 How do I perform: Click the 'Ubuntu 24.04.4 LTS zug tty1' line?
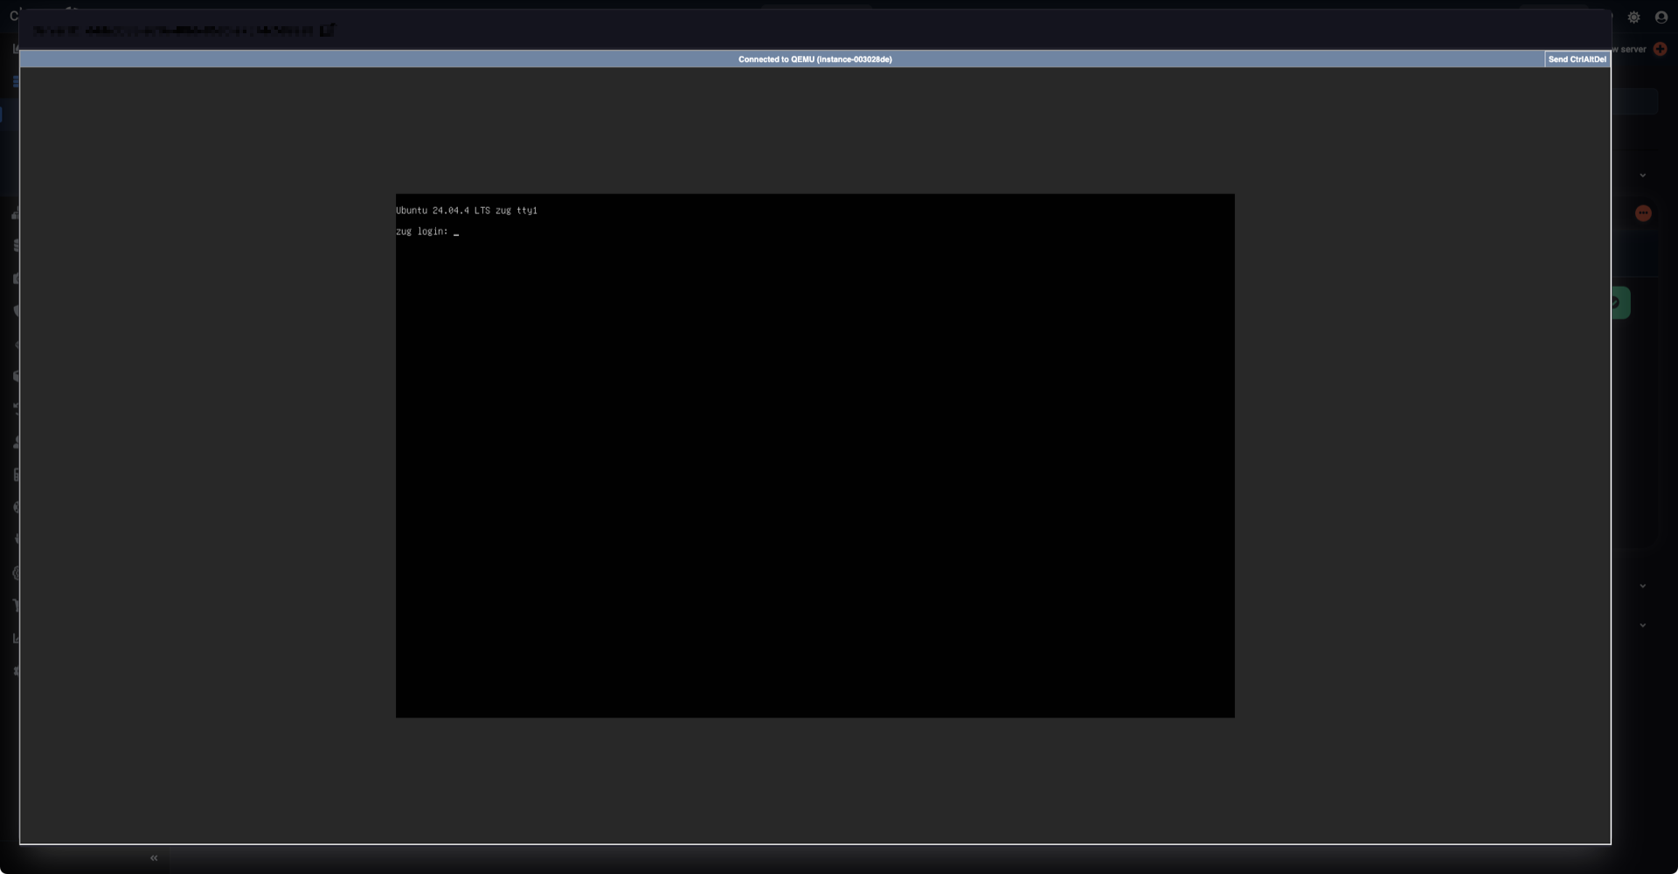point(467,211)
